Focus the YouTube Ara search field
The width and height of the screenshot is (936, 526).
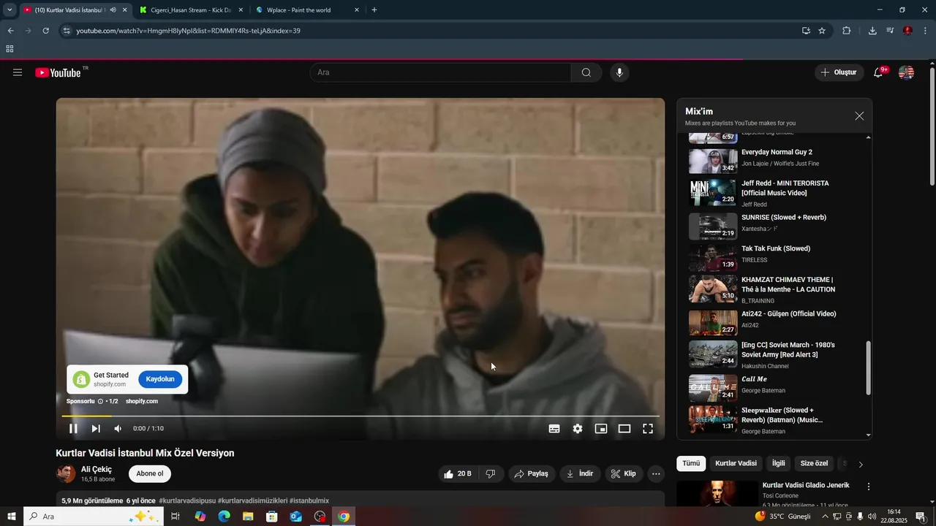tap(440, 72)
